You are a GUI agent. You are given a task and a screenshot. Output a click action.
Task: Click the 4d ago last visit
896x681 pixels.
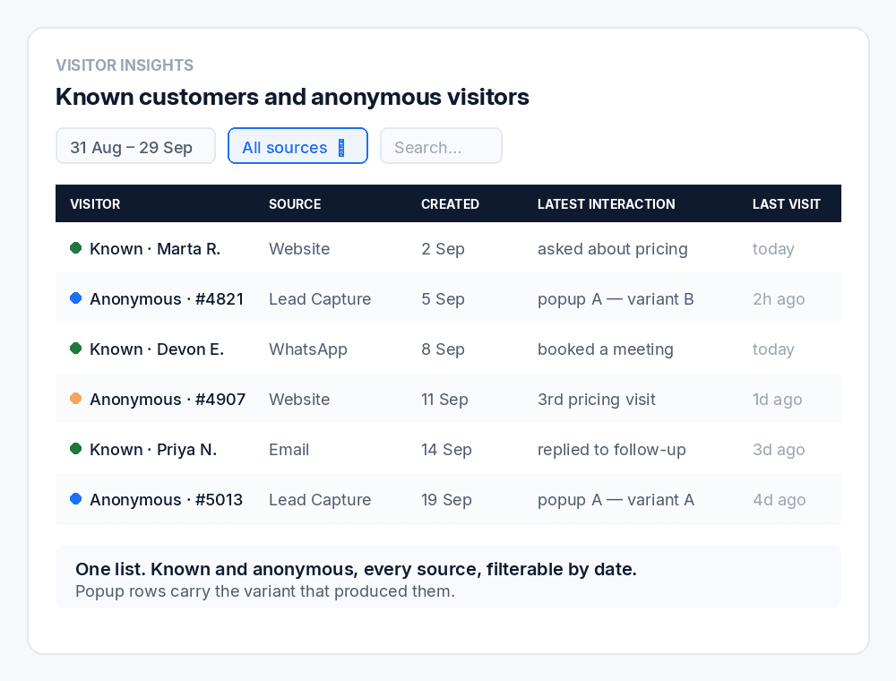[779, 501]
